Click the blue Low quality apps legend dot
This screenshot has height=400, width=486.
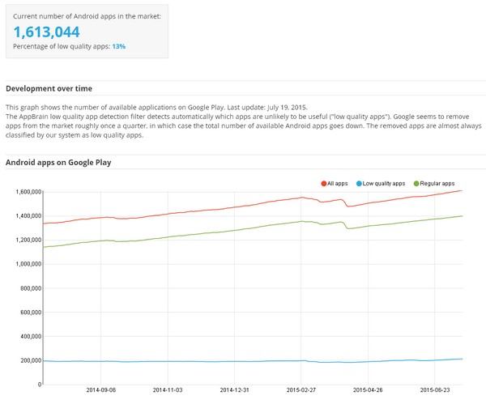(359, 184)
